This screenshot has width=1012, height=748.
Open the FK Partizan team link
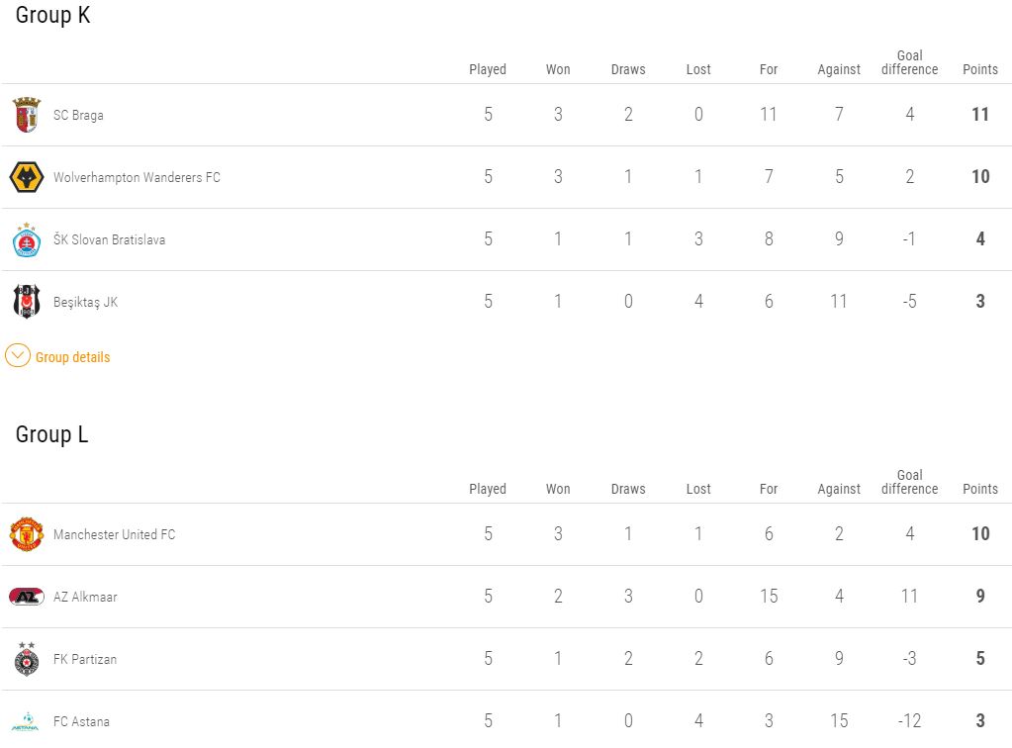tap(85, 659)
